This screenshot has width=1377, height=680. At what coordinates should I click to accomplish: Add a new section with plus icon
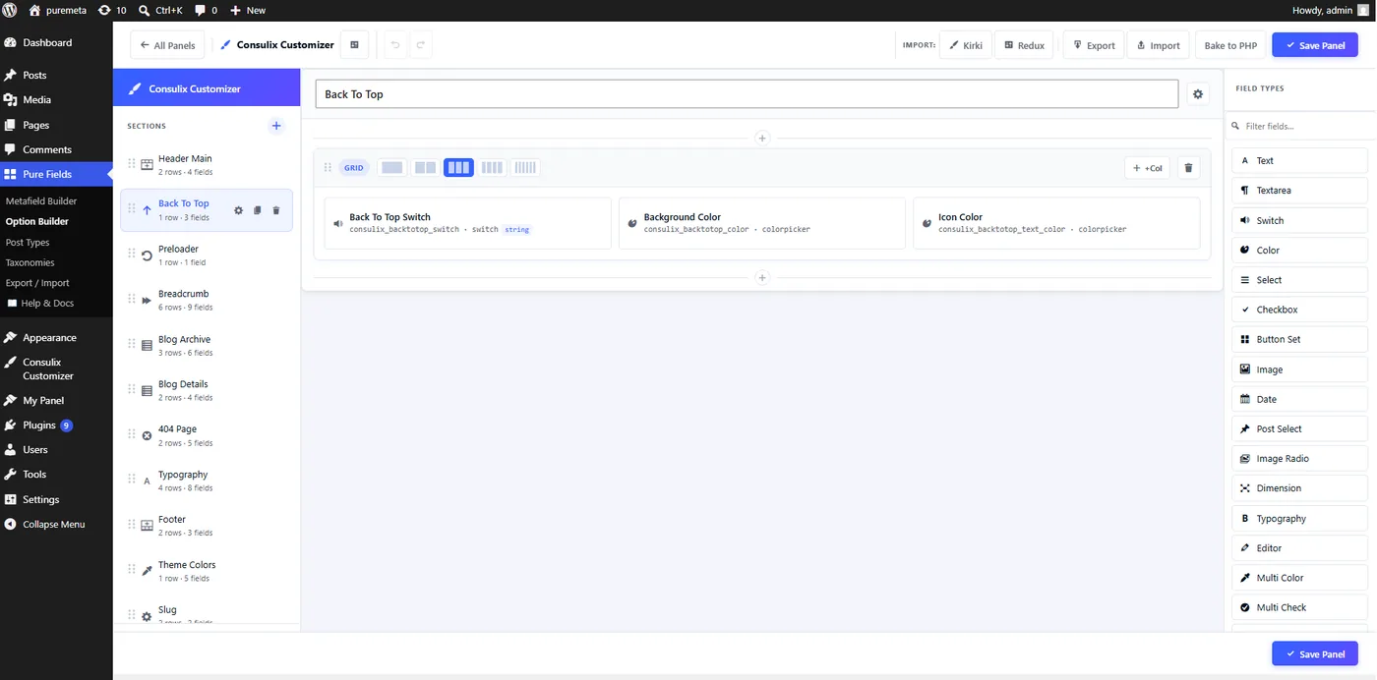pyautogui.click(x=276, y=126)
